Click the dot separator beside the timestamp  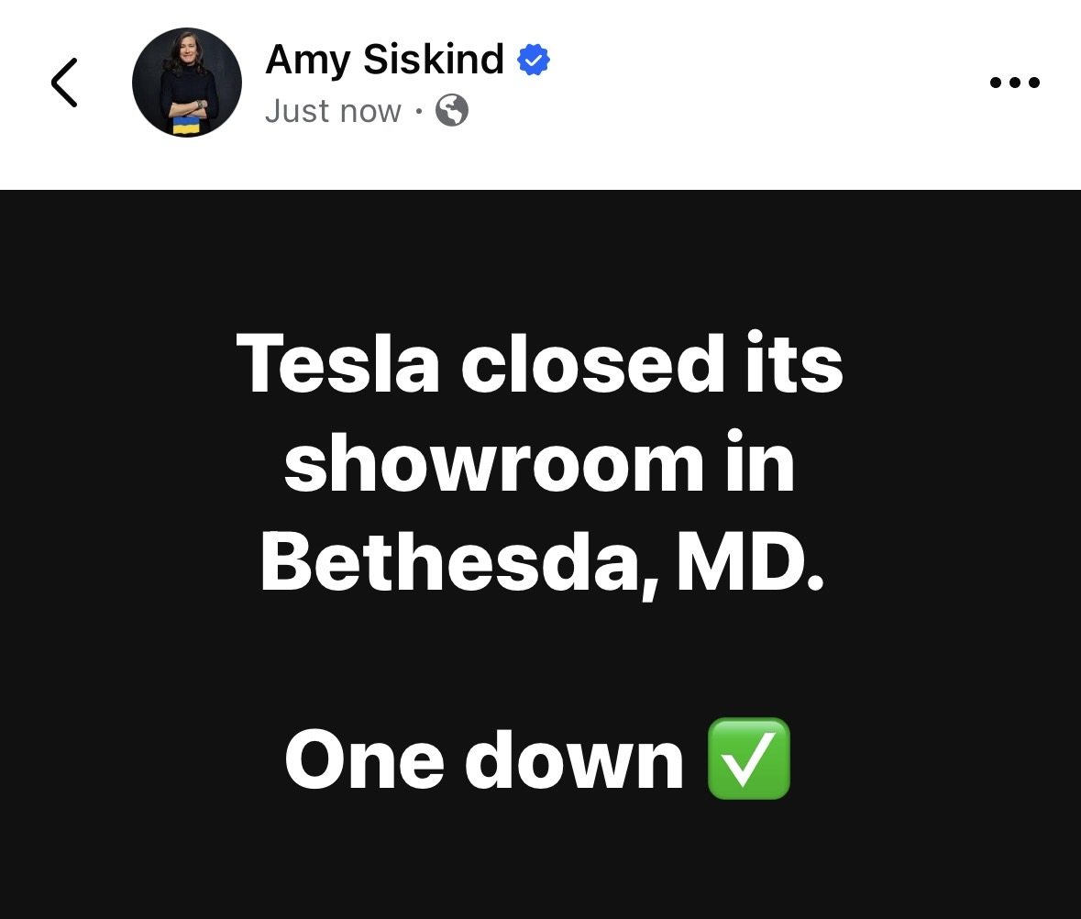(x=418, y=113)
